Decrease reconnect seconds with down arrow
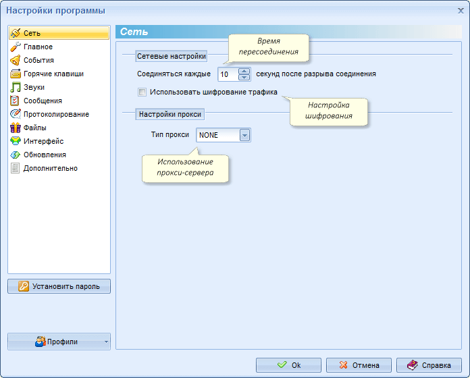 (244, 77)
